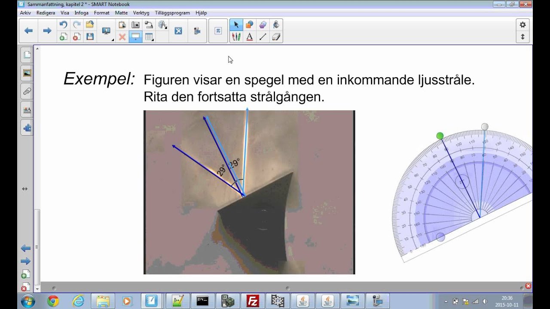The width and height of the screenshot is (550, 309).
Task: Open the Visa menu
Action: [x=65, y=13]
